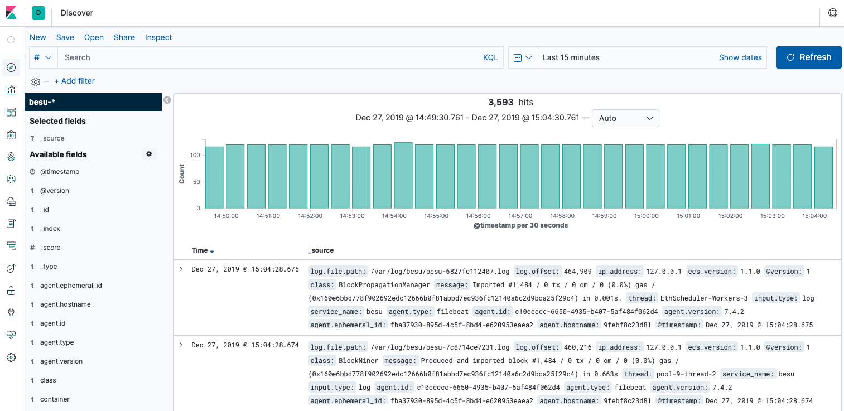
Task: Expand the besu-* index pattern selector
Action: pos(93,103)
